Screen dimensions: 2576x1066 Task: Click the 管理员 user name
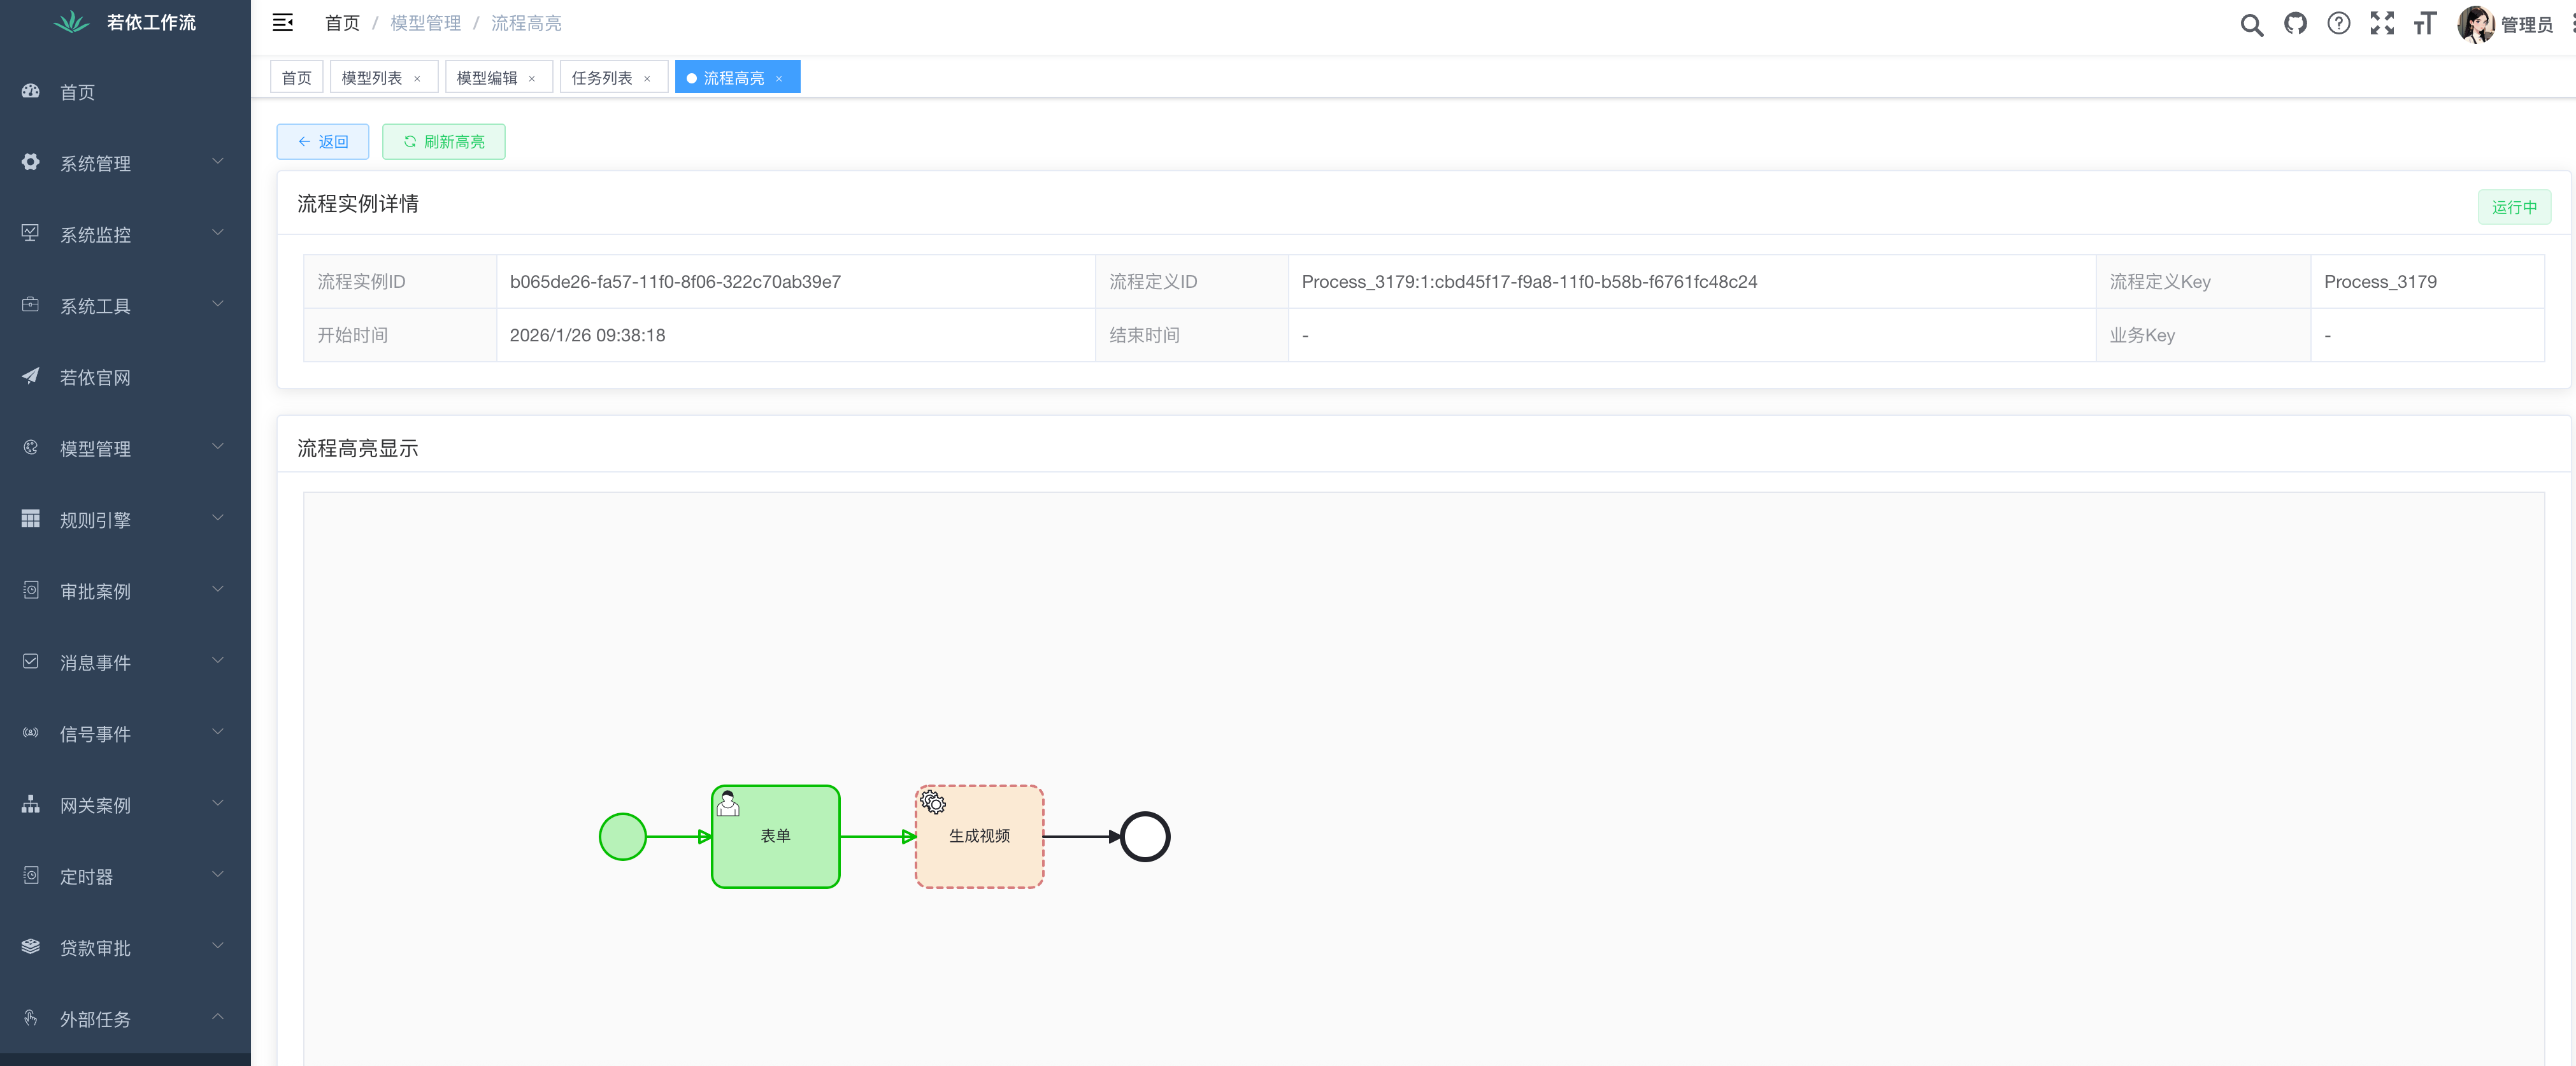coord(2526,25)
